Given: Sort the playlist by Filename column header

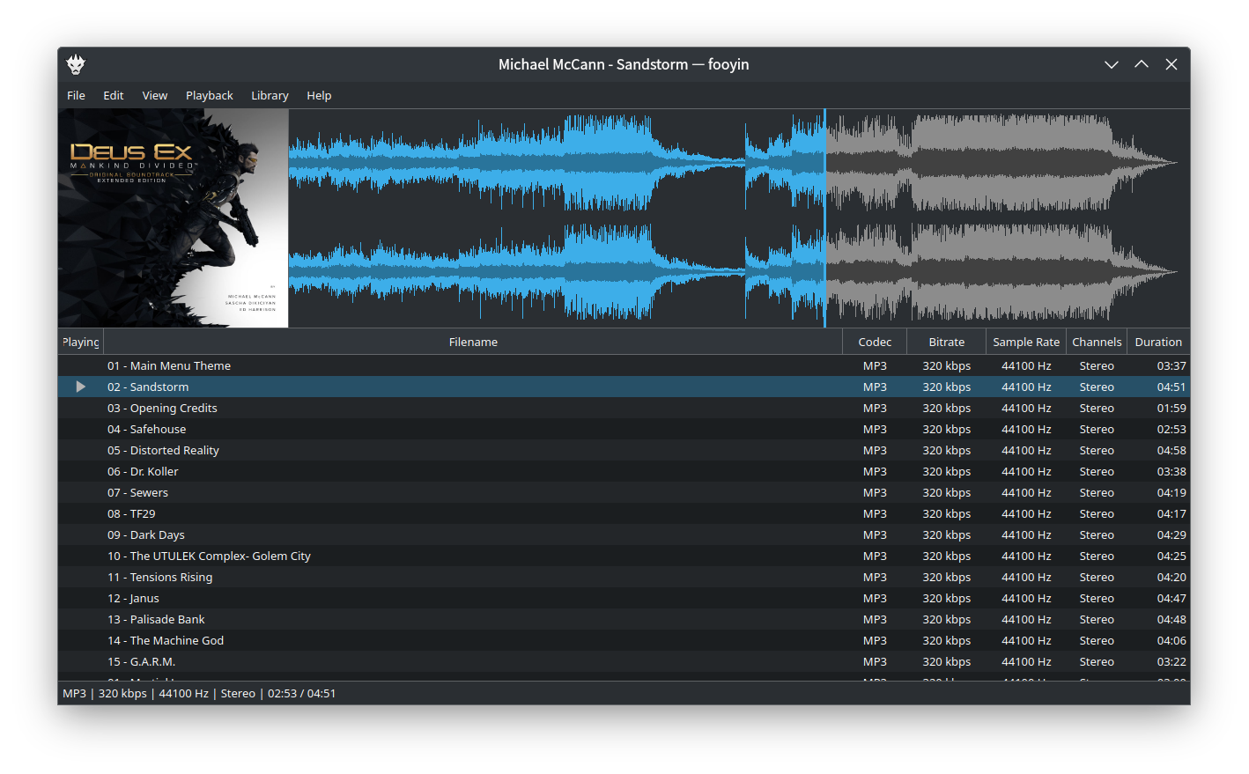Looking at the screenshot, I should click(473, 342).
